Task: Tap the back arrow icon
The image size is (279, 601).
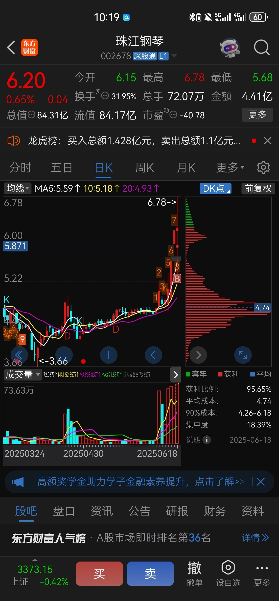Action: coord(11,47)
